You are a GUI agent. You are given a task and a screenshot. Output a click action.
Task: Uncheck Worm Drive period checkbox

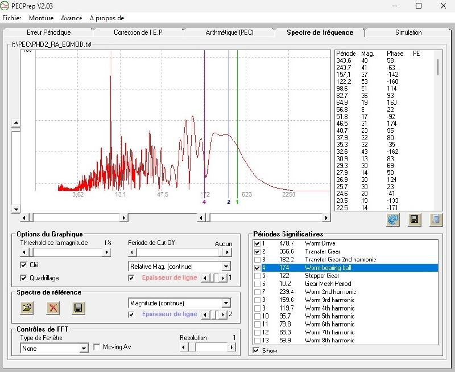click(257, 244)
